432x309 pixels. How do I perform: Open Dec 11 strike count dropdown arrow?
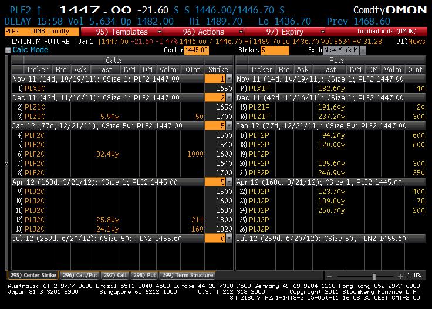click(230, 98)
